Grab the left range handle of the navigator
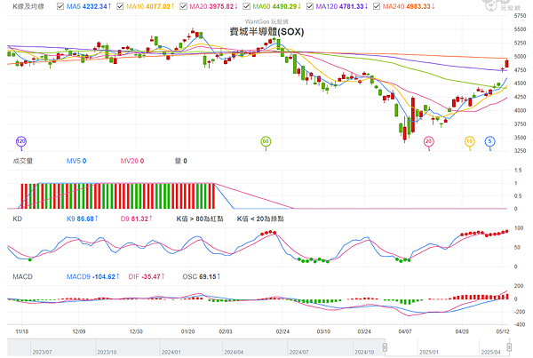533x358 pixels. click(385, 347)
